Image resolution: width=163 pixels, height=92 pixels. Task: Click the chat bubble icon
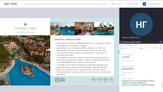coord(121,48)
